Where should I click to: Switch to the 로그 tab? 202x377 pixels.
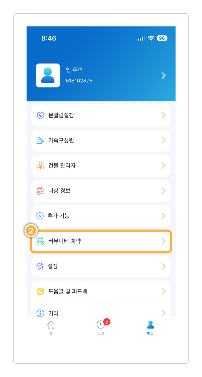(x=101, y=328)
